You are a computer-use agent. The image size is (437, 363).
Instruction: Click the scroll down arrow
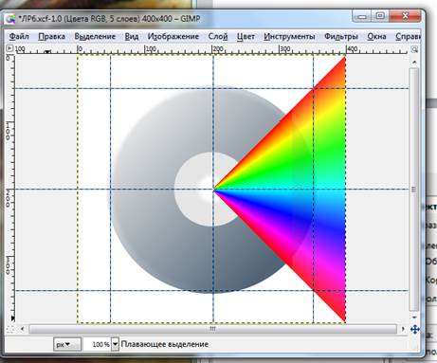point(414,318)
